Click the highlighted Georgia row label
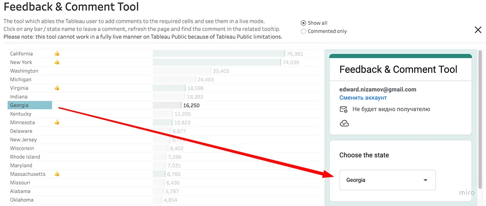The image size is (486, 206). click(30, 105)
